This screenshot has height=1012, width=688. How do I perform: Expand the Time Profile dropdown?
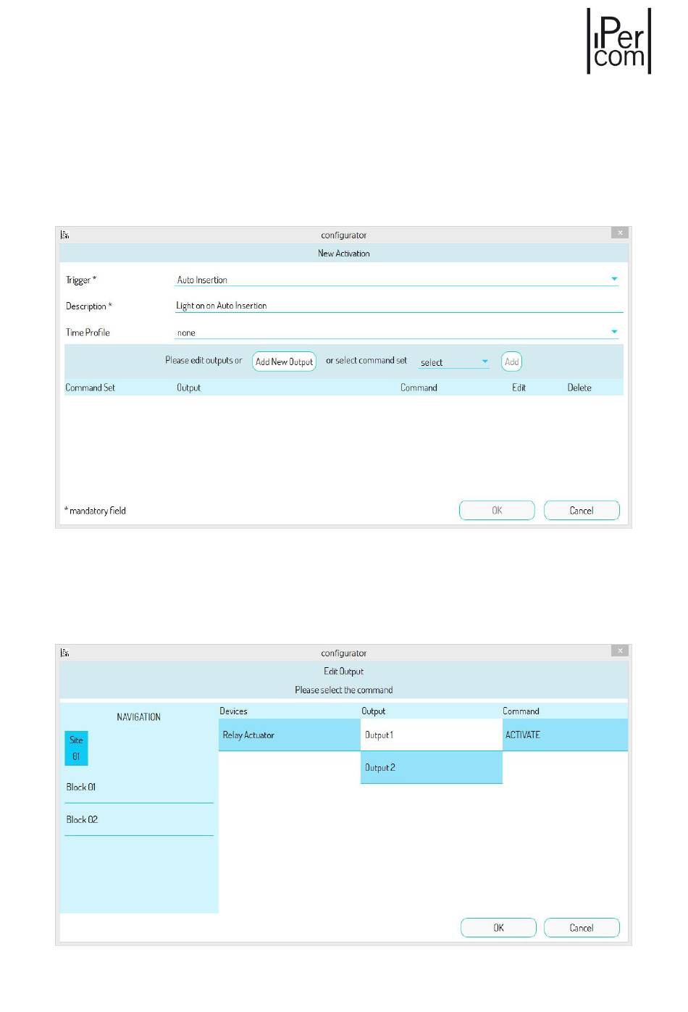(x=614, y=332)
